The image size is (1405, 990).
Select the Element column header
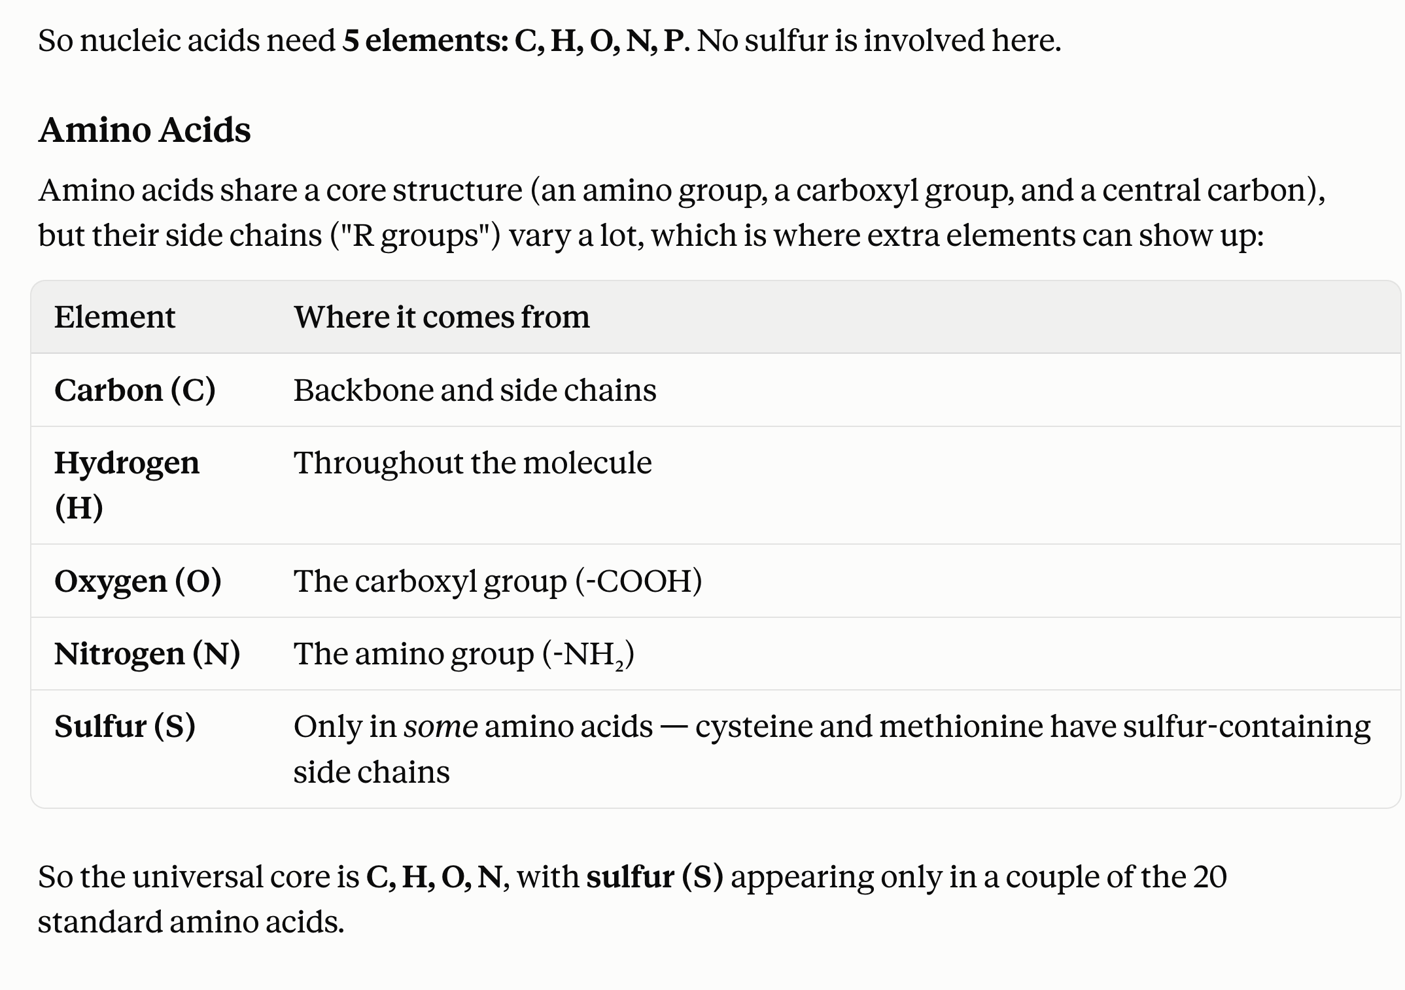coord(114,317)
